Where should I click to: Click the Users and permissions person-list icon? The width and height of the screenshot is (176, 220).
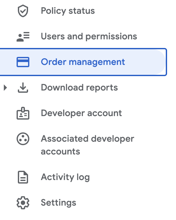[23, 36]
